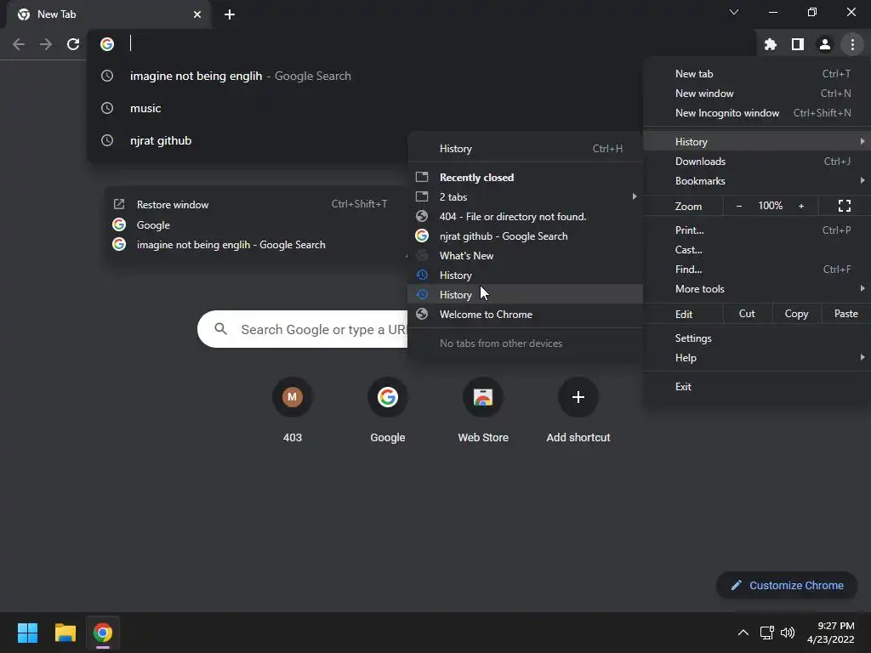Choose Exit in Chrome menu
Screen dimensions: 871x653
click(757, 387)
